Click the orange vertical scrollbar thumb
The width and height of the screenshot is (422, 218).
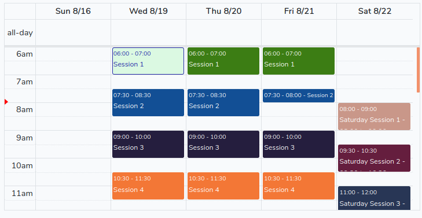click(x=418, y=70)
